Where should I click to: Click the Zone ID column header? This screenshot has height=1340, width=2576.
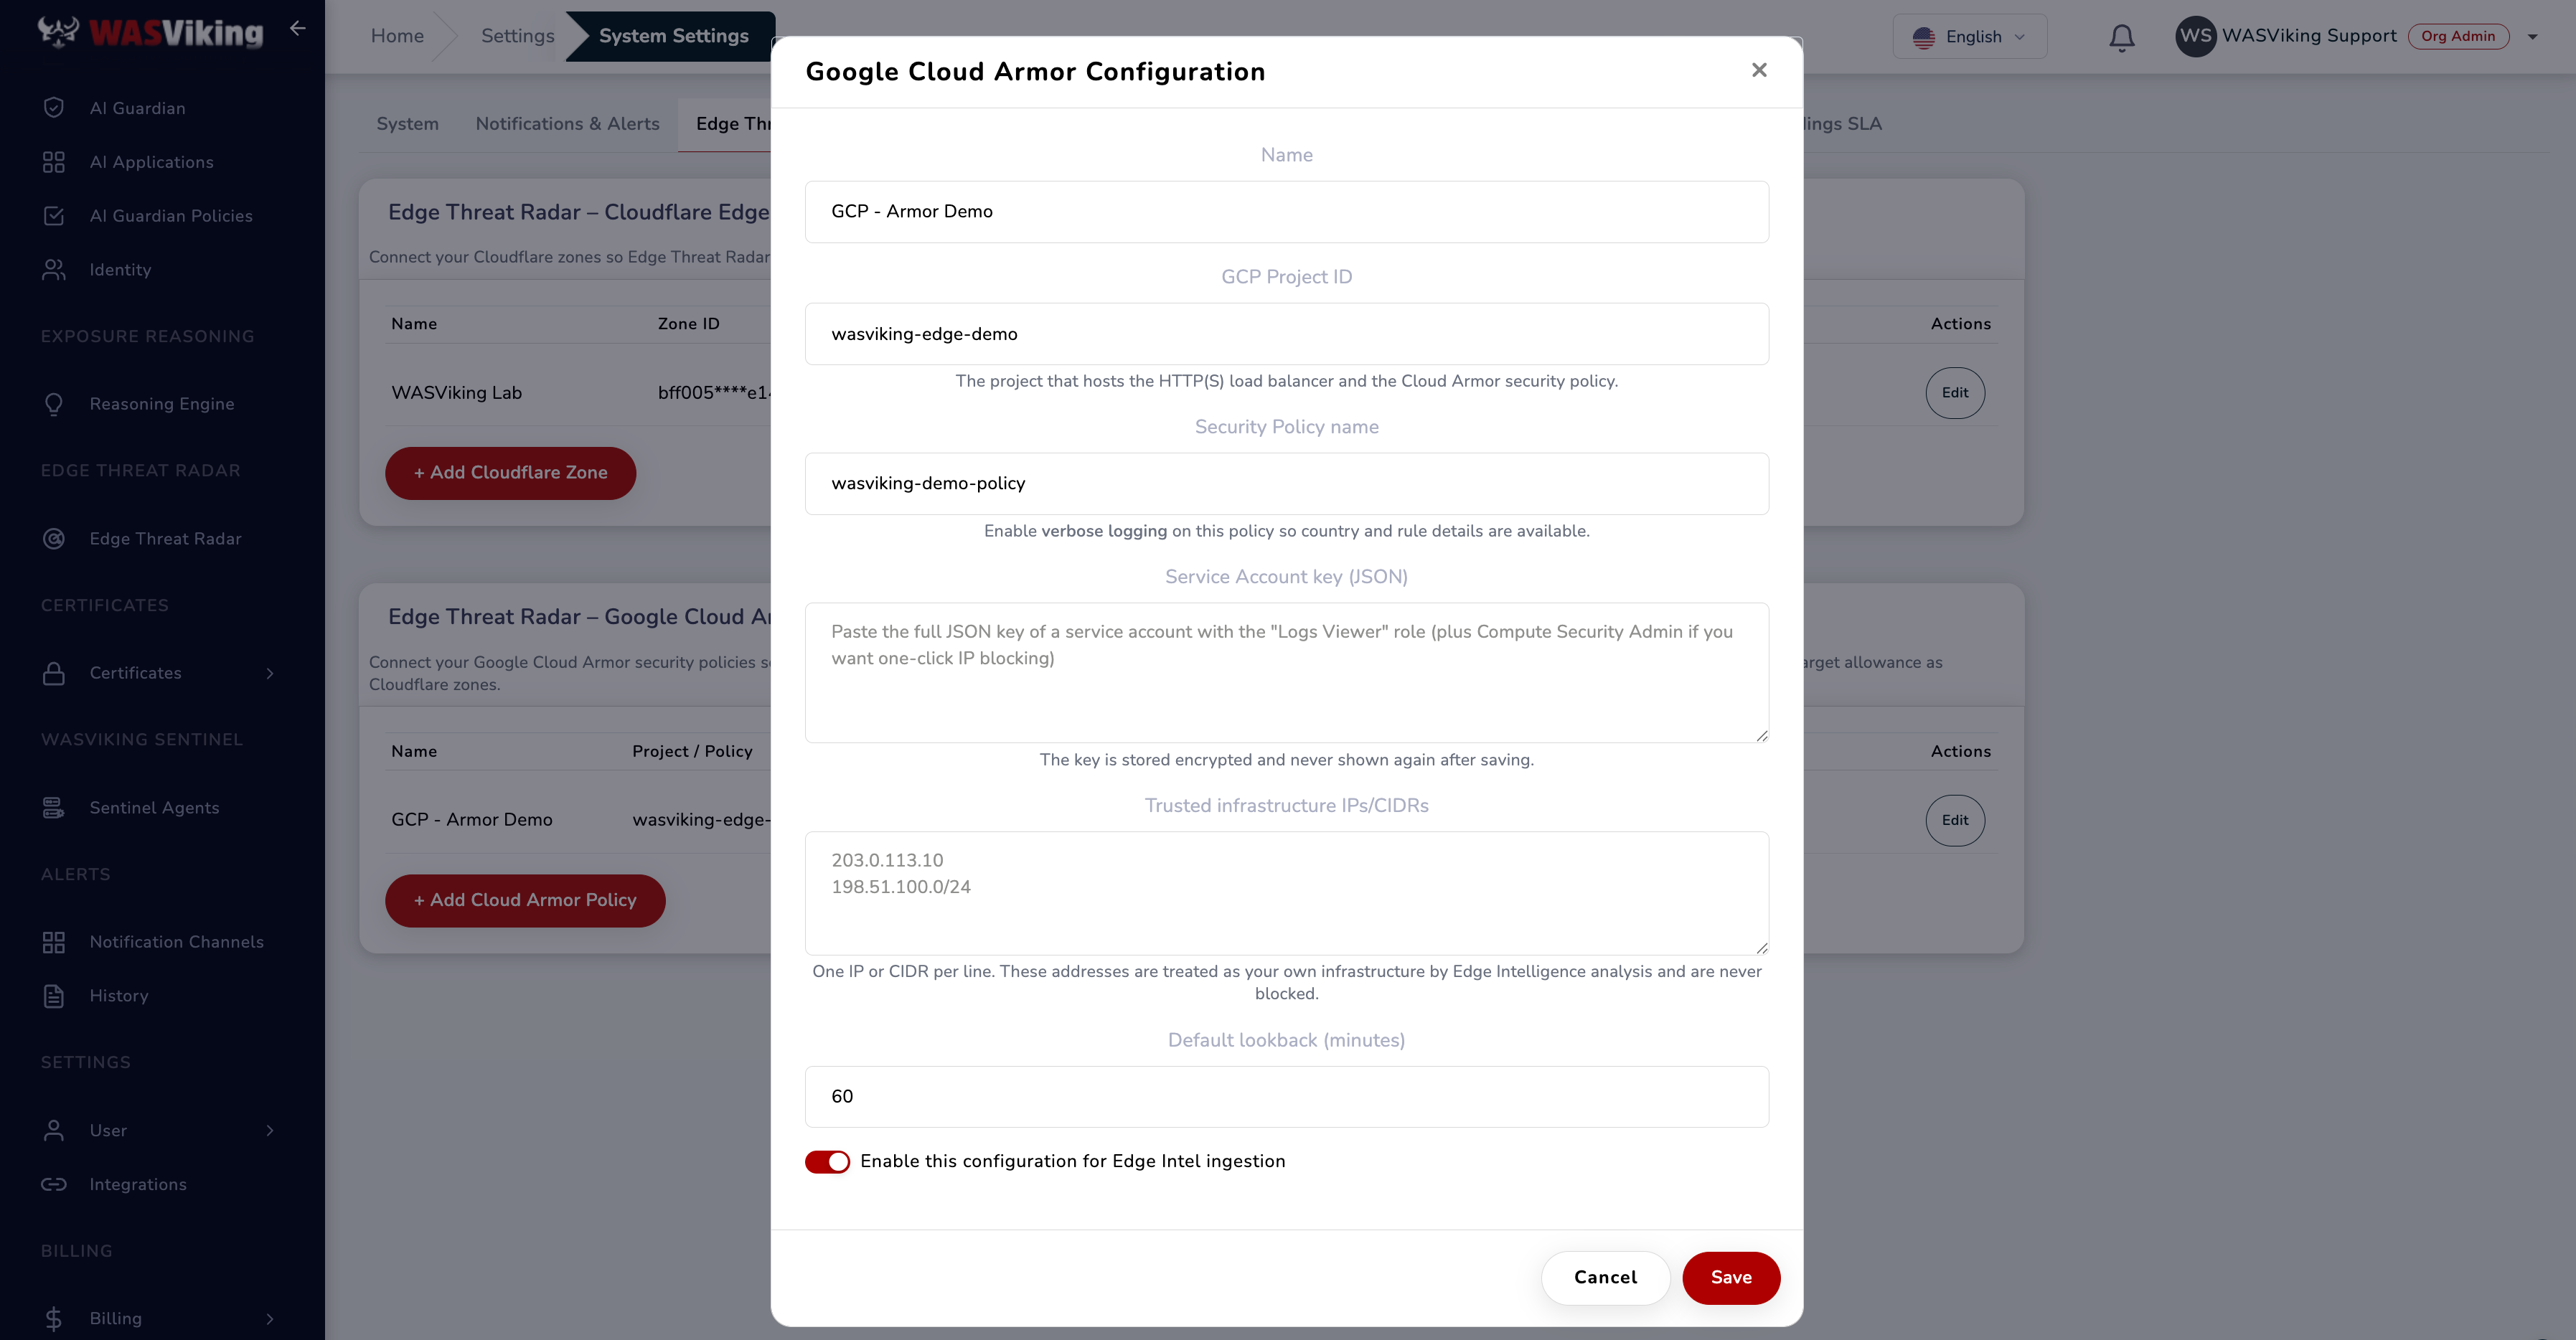coord(688,324)
